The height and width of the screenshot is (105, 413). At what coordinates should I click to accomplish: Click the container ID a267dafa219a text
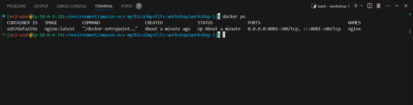coord(22,29)
